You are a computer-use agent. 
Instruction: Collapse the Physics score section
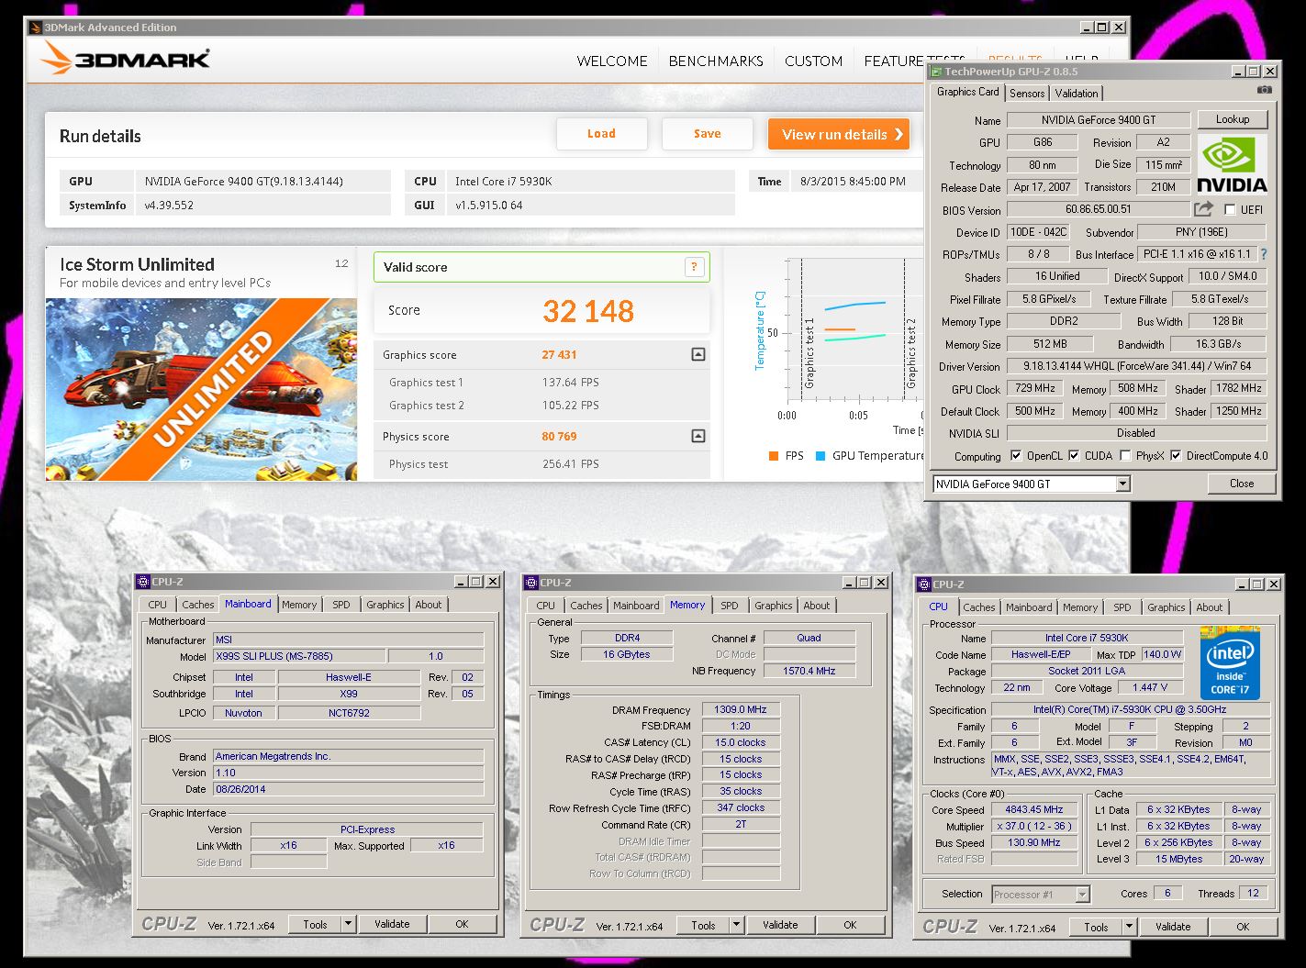tap(698, 436)
